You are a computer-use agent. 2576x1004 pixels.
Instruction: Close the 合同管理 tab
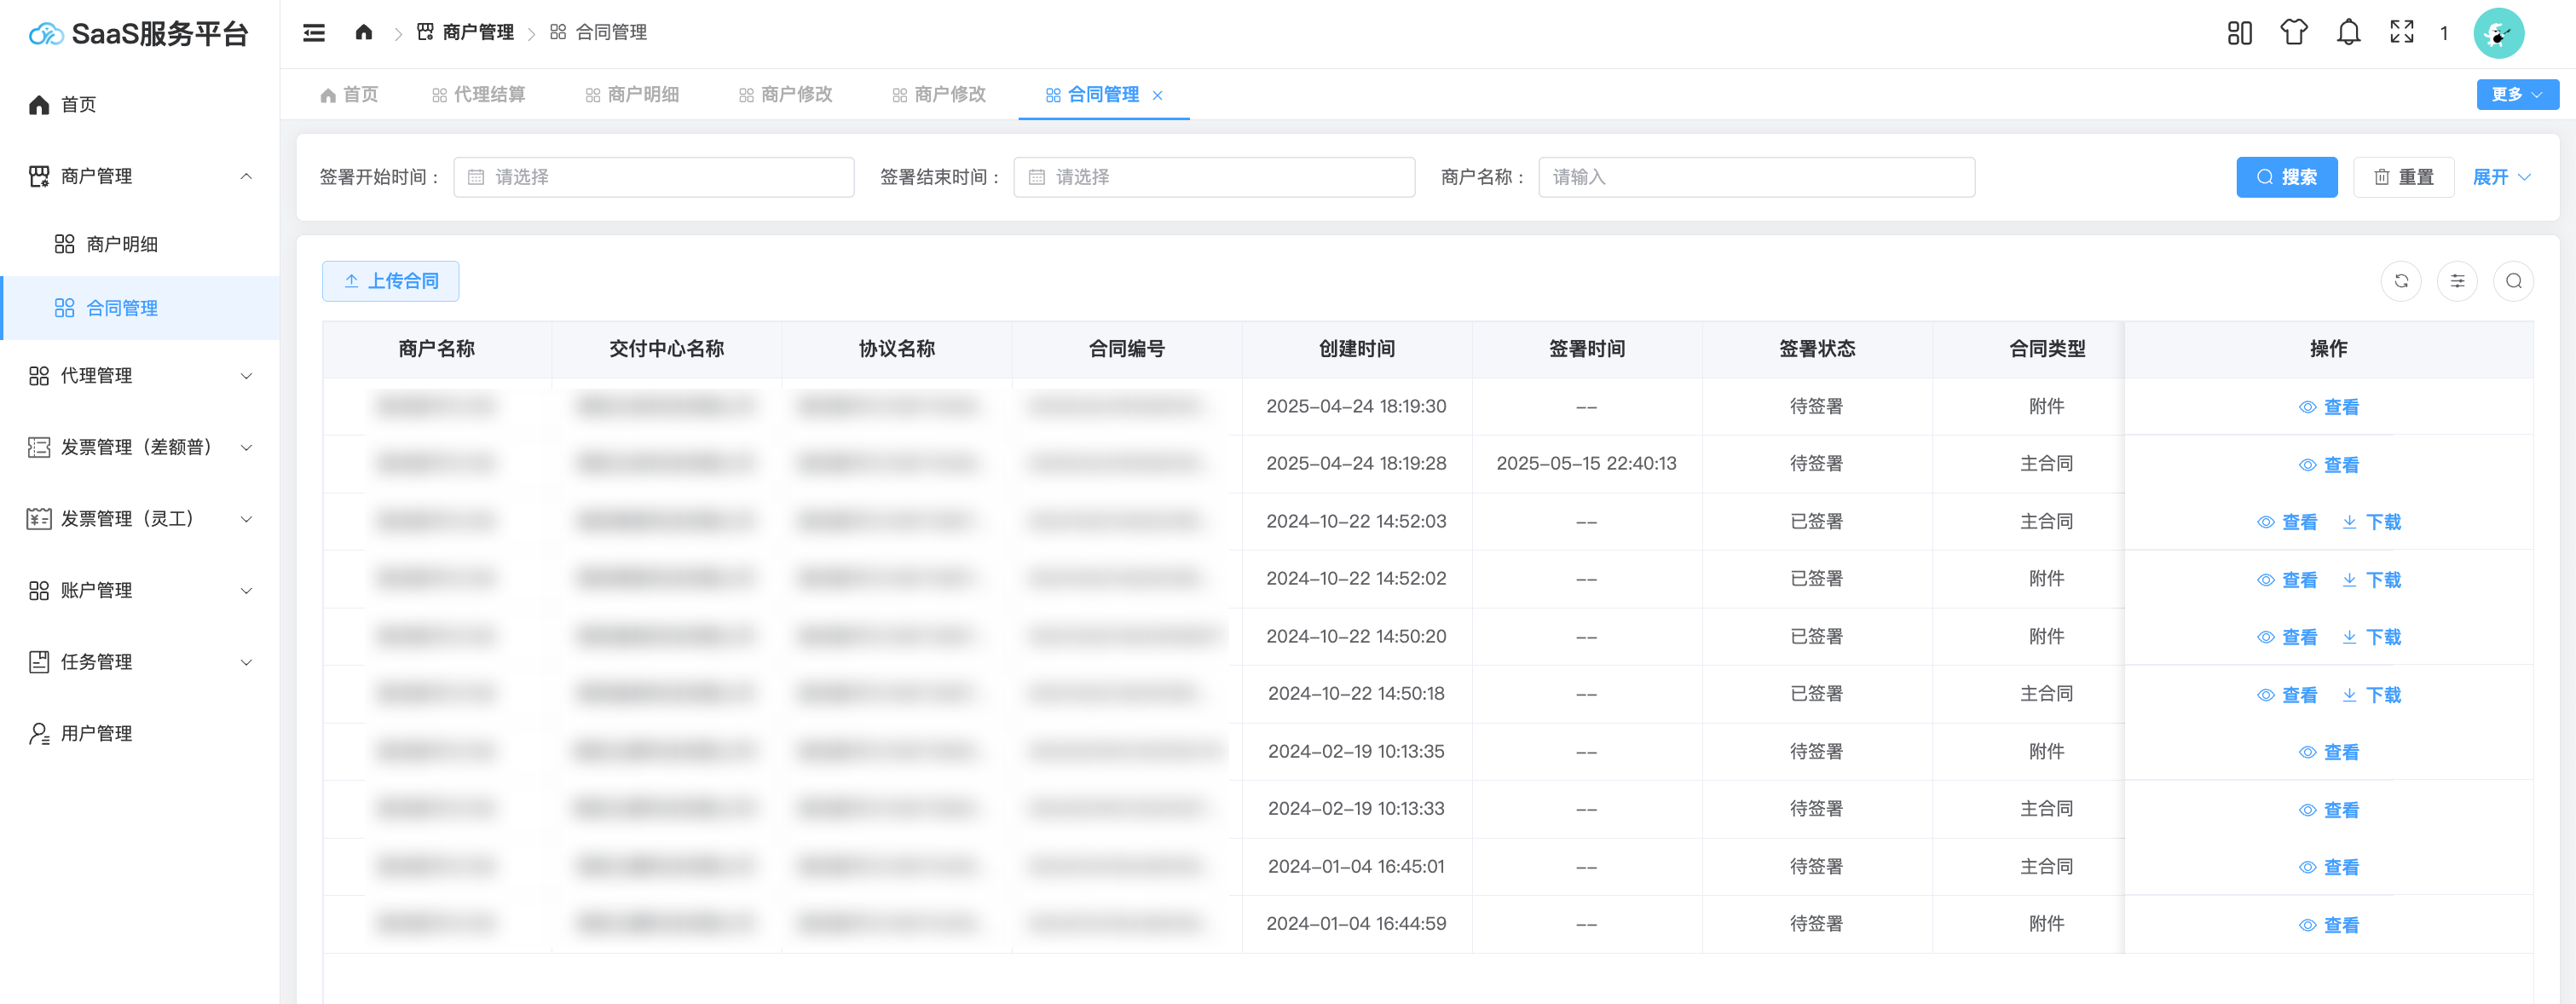pyautogui.click(x=1157, y=96)
